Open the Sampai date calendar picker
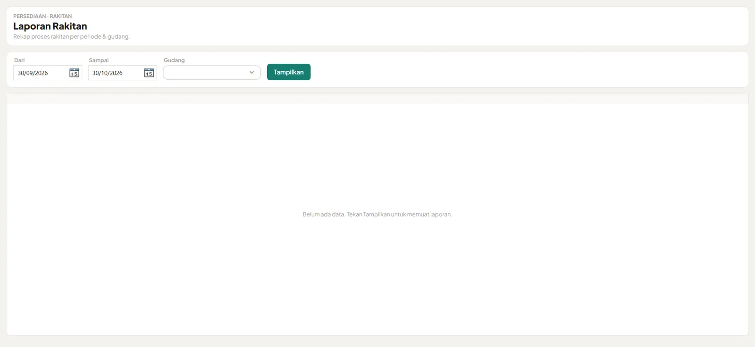Screen dimensions: 755x347 click(149, 73)
